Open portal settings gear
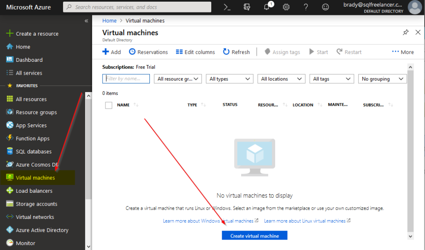This screenshot has width=425, height=250. coord(286,7)
